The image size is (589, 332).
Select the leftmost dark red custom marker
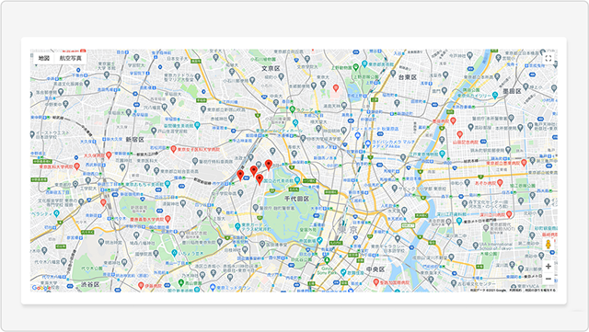[240, 175]
